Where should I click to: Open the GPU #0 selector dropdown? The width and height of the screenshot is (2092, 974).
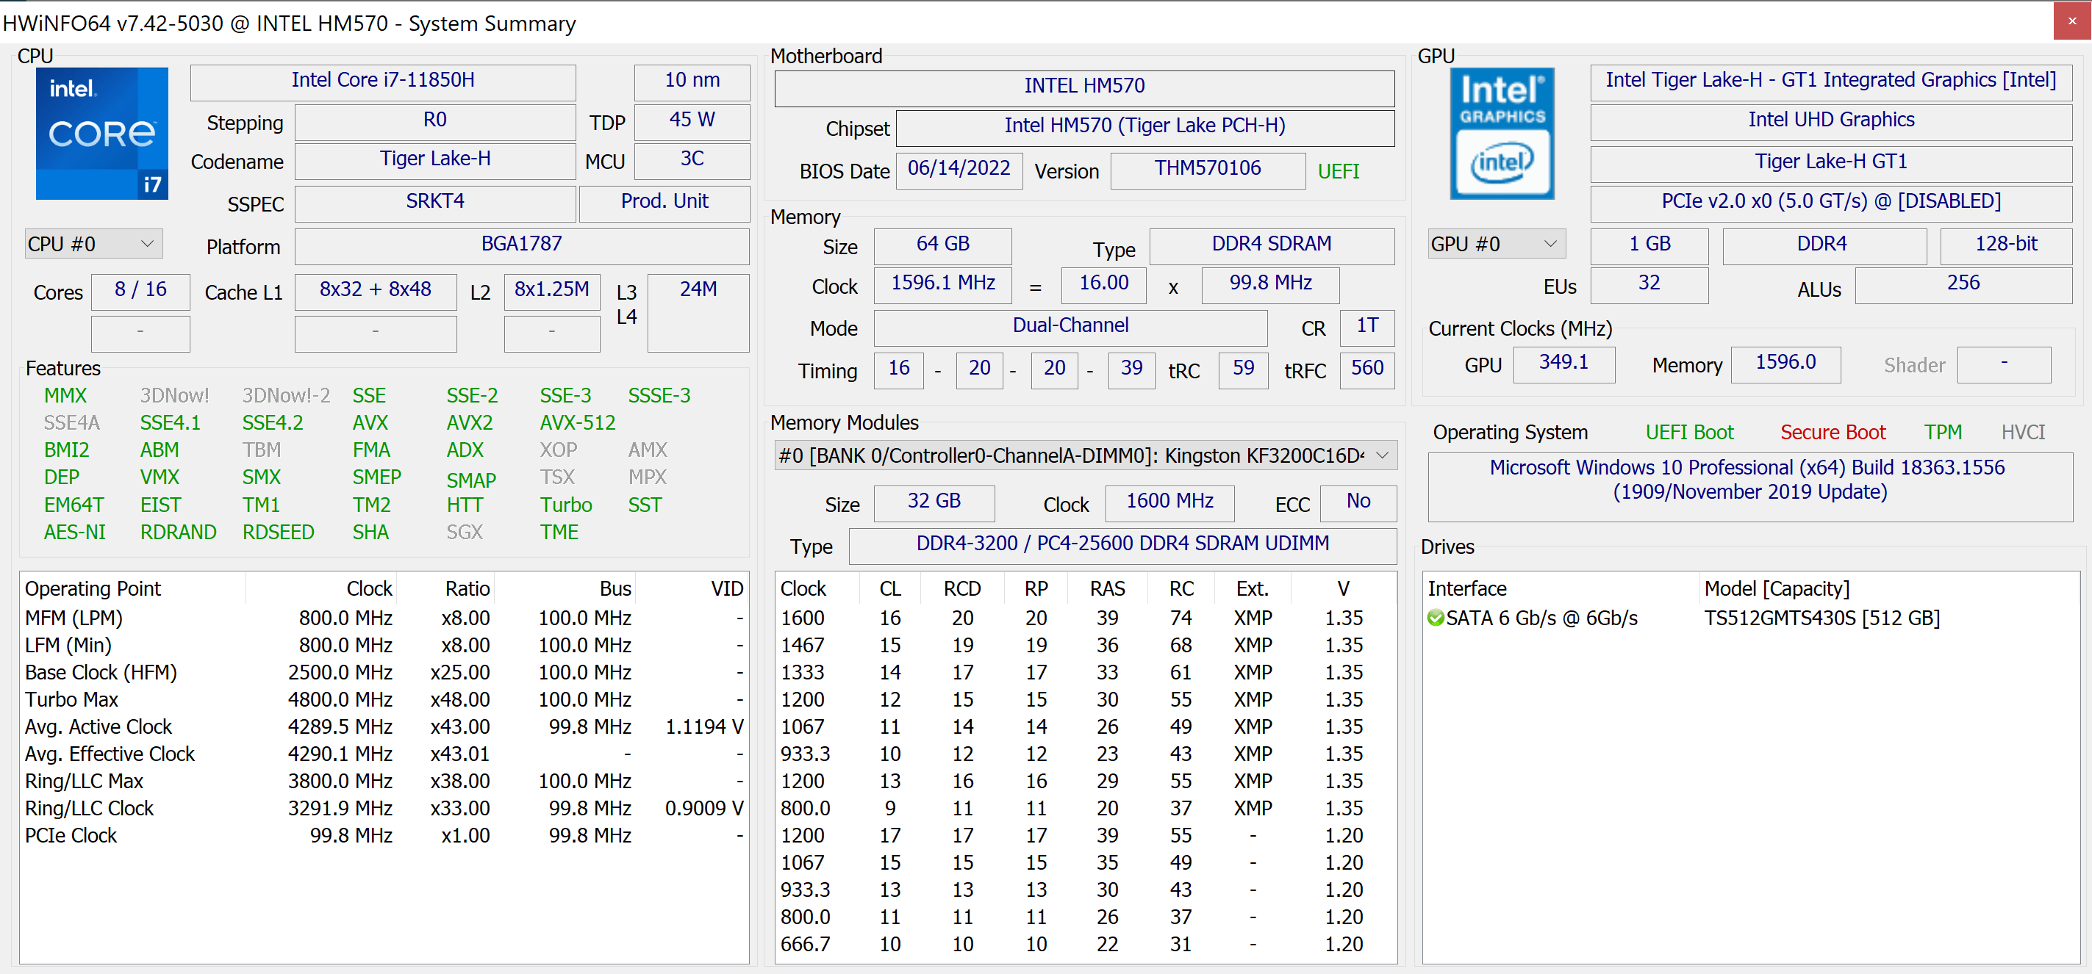1495,244
